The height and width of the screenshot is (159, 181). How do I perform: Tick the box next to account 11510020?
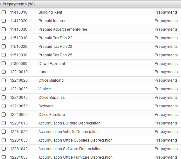tap(3, 47)
